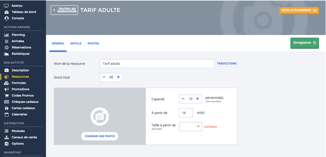The height and width of the screenshot is (157, 326).
Task: Open Codes Promos via its cart icon
Action: click(6, 96)
